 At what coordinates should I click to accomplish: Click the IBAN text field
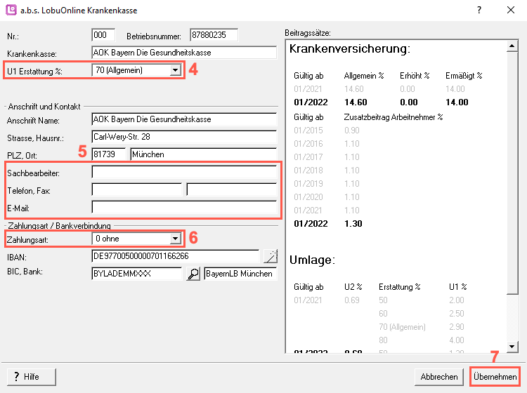tap(174, 256)
